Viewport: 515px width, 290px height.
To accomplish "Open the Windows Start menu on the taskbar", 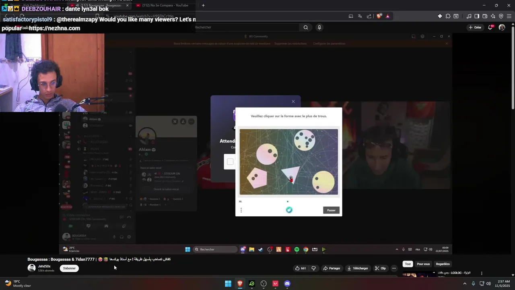I will [x=228, y=284].
